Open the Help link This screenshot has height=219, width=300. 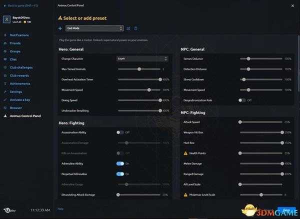point(60,208)
